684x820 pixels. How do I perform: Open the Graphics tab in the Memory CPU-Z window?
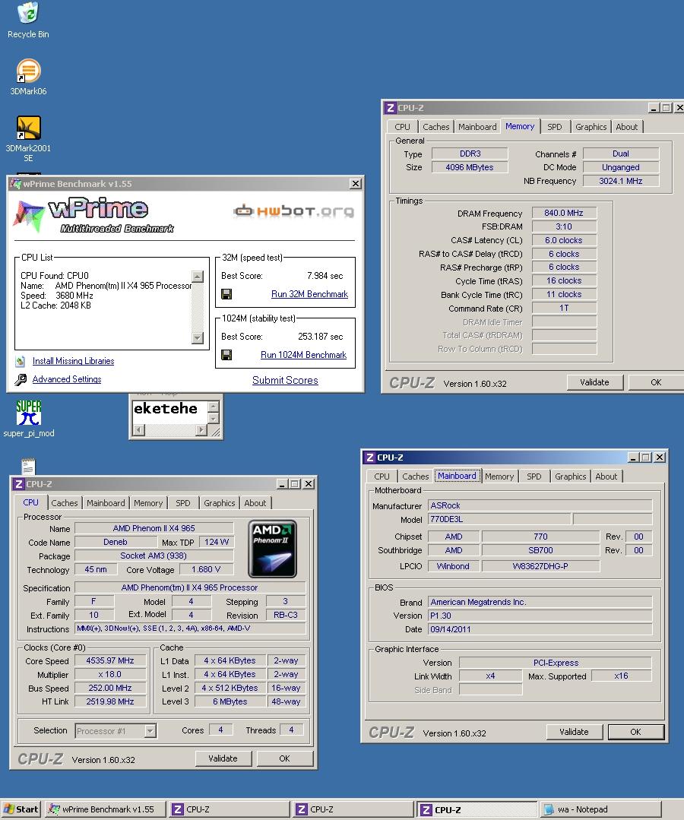point(591,127)
